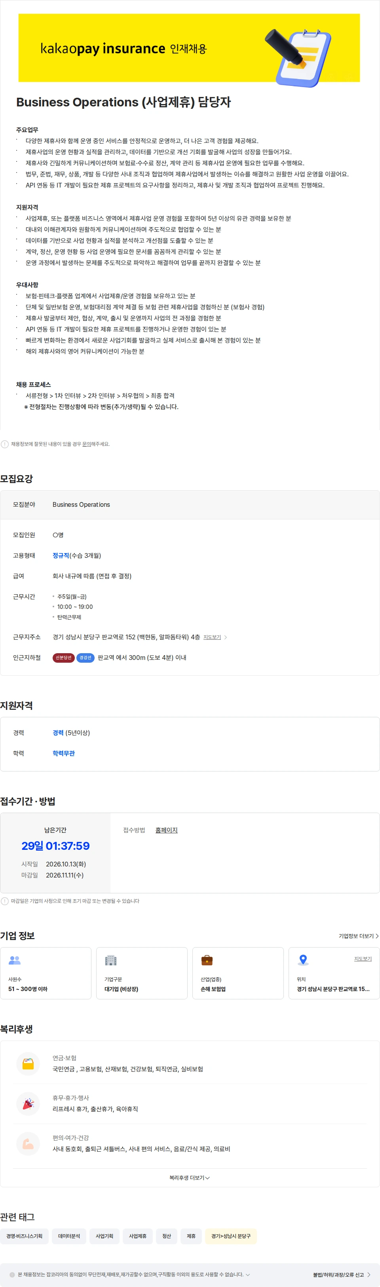
Task: Open the 홈페이지 application method link
Action: (x=167, y=830)
